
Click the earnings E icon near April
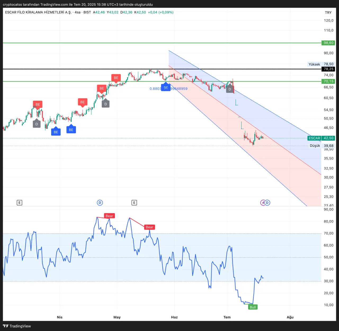tap(19, 203)
